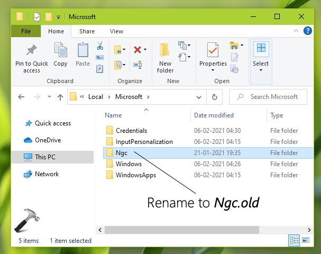This screenshot has width=321, height=254.
Task: Click the Copy path icon
Action: click(x=100, y=58)
